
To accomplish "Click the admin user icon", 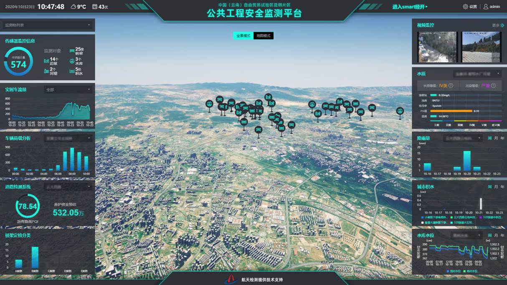I will 486,7.
